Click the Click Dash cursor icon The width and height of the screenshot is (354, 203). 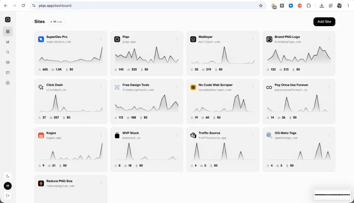click(x=41, y=87)
